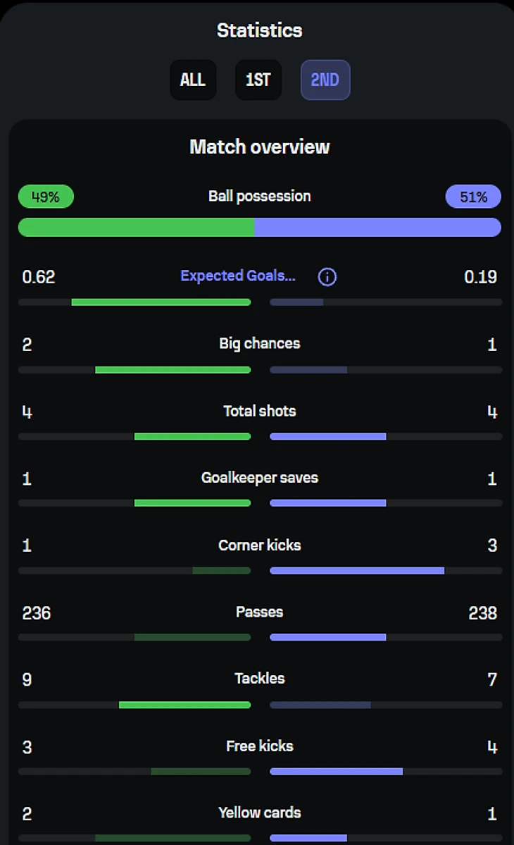Viewport: 514px width, 845px height.
Task: Click the 49% possession badge
Action: 46,197
